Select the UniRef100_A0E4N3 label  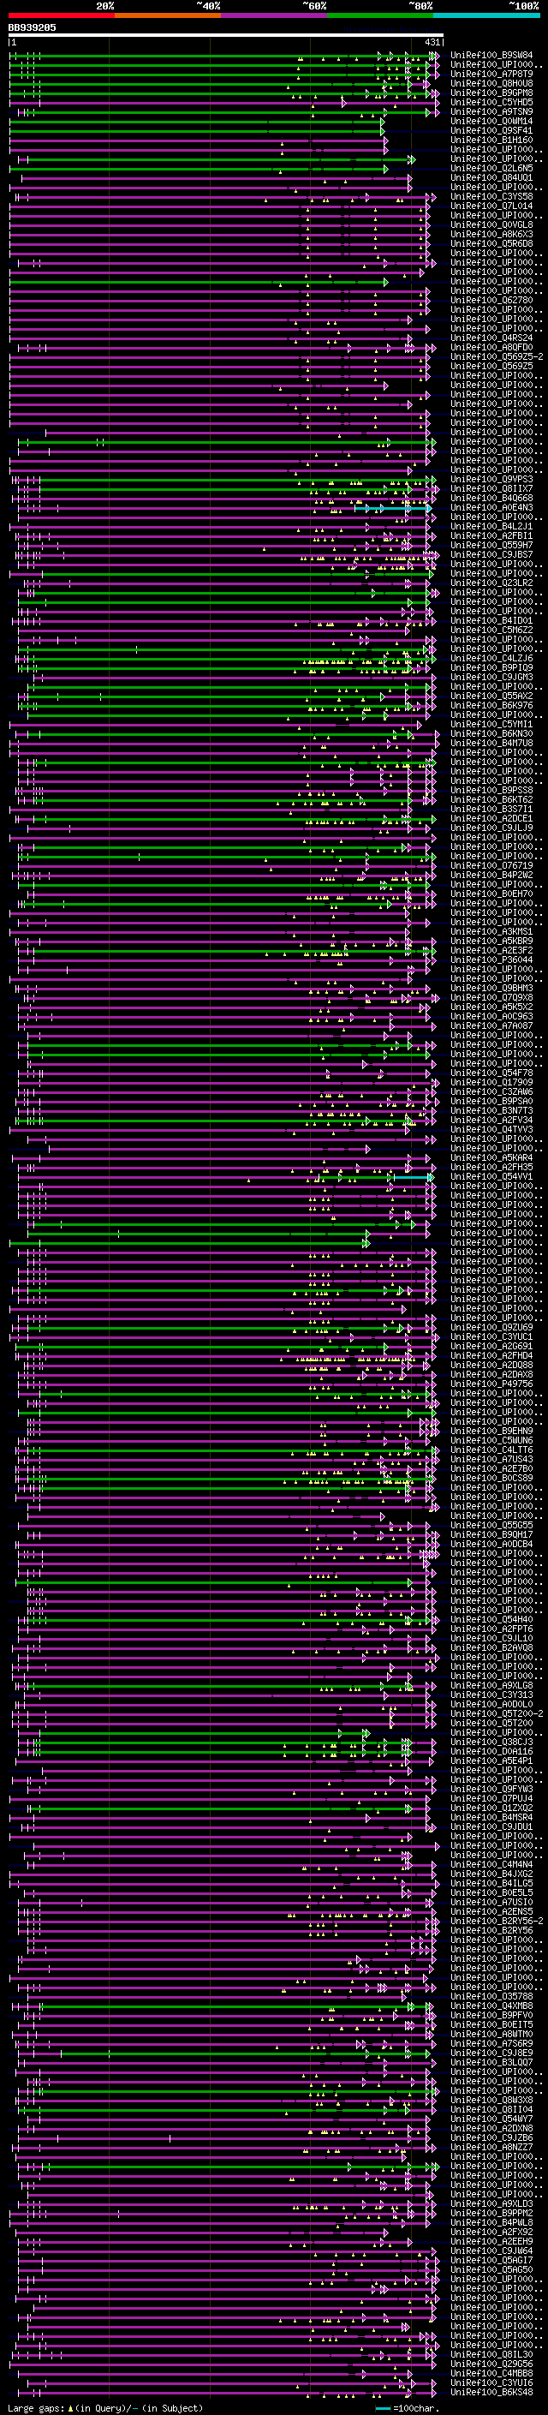pos(491,508)
